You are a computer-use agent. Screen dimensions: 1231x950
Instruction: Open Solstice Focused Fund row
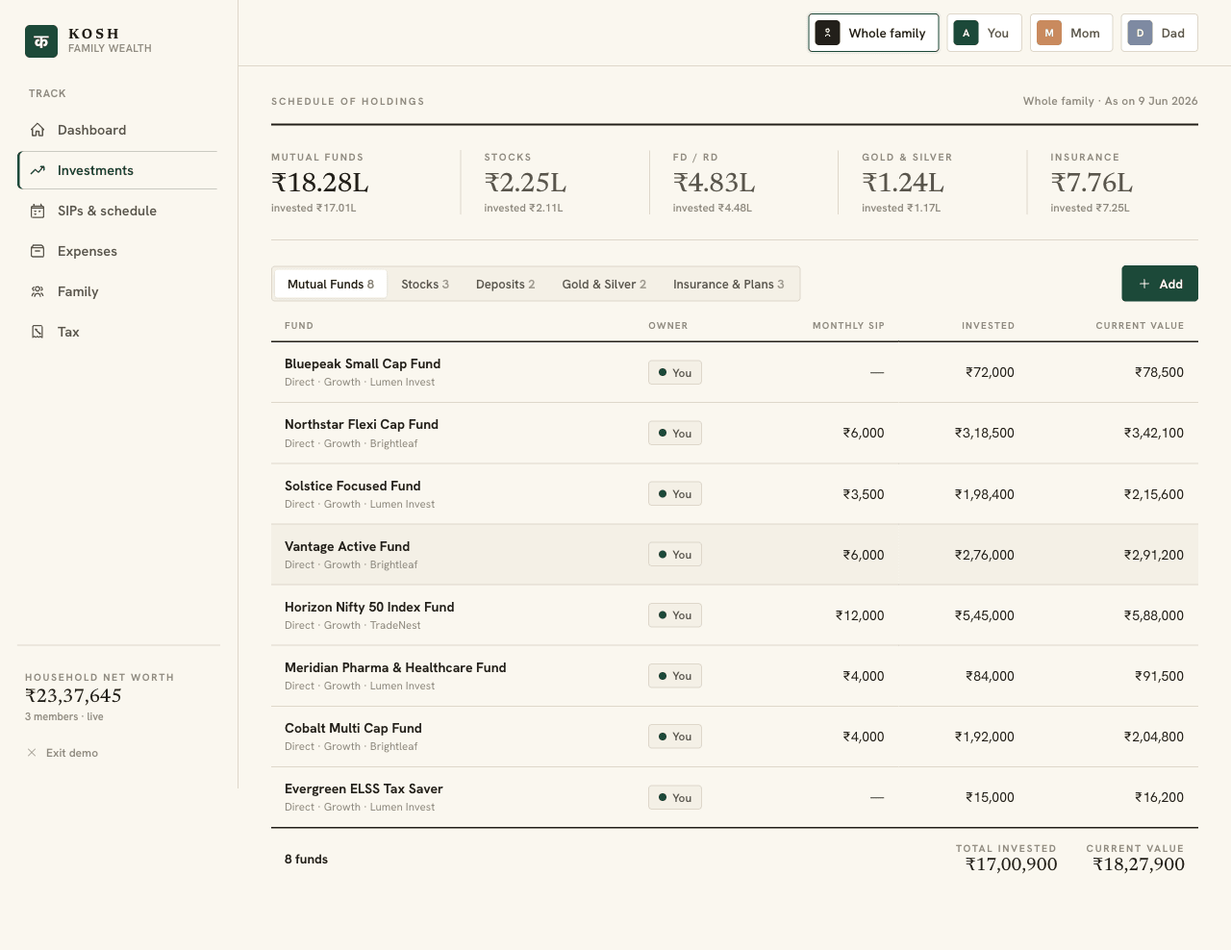(x=735, y=494)
